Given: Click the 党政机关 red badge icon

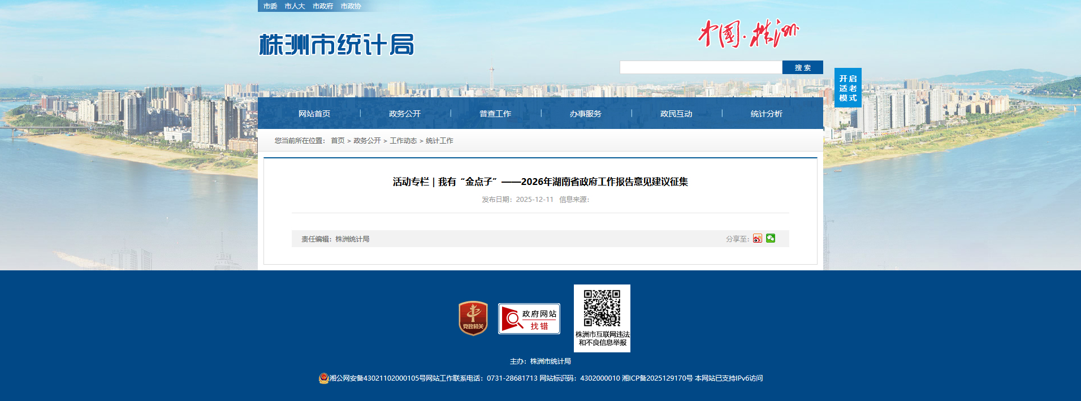Looking at the screenshot, I should (473, 318).
